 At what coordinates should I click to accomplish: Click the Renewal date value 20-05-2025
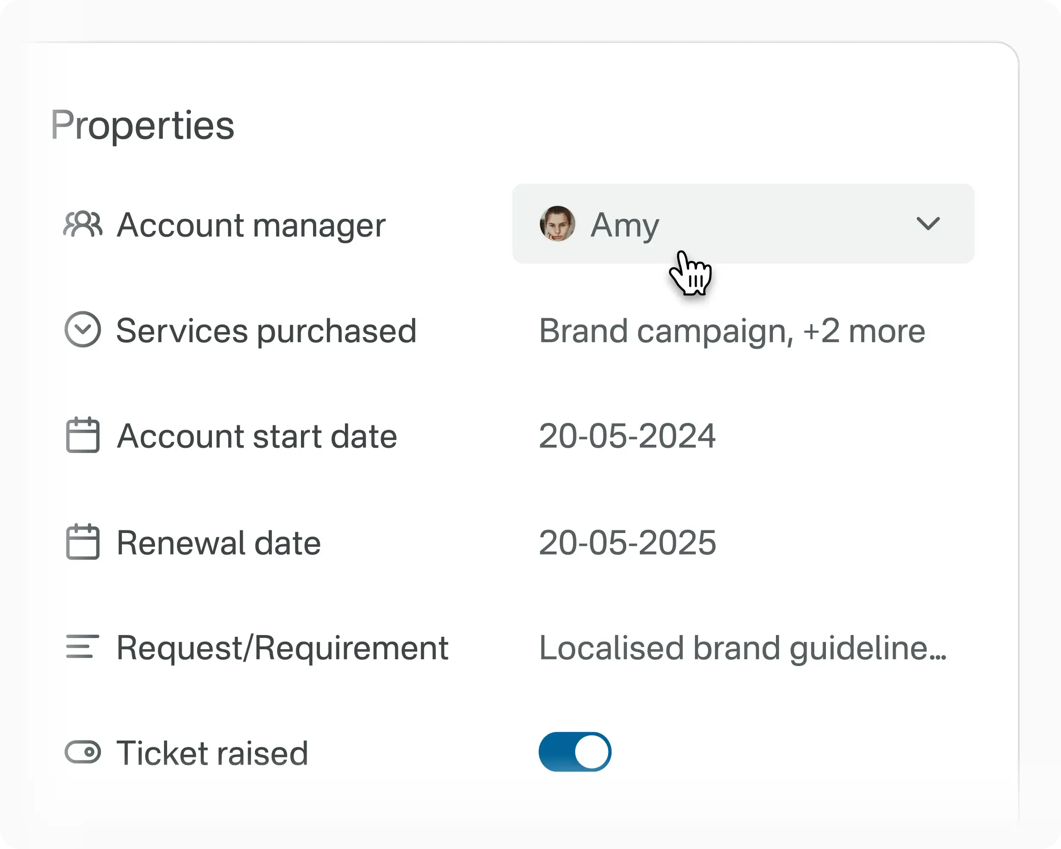point(627,542)
